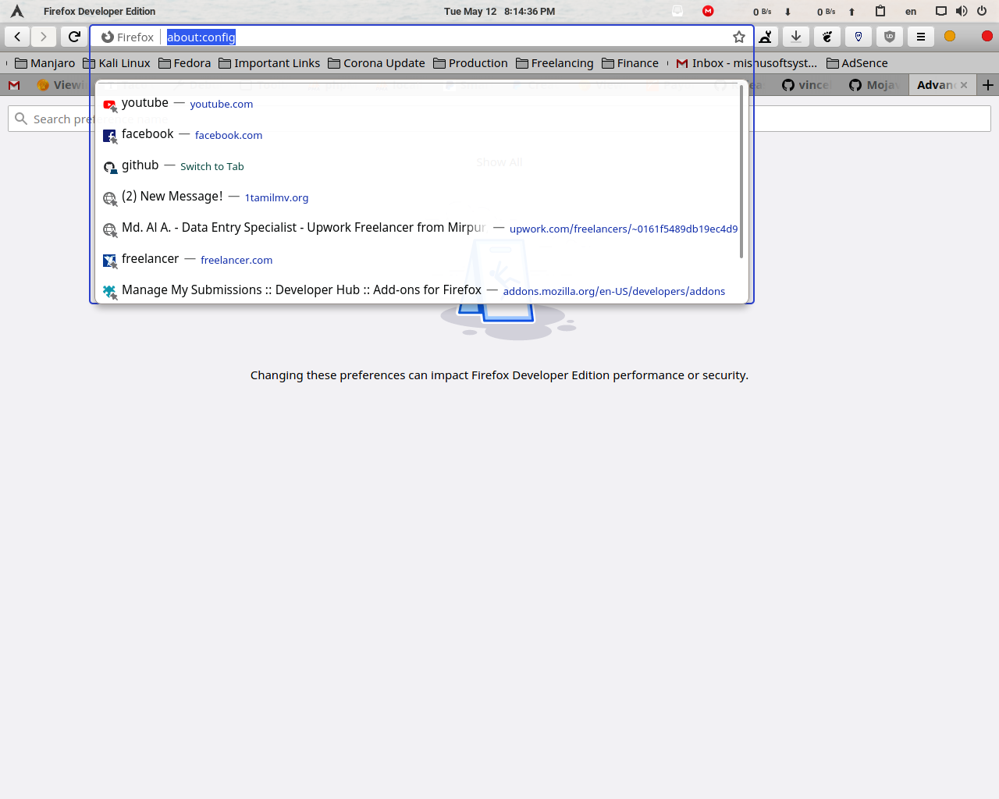Click the Show All button
The width and height of the screenshot is (999, 799).
(x=499, y=162)
